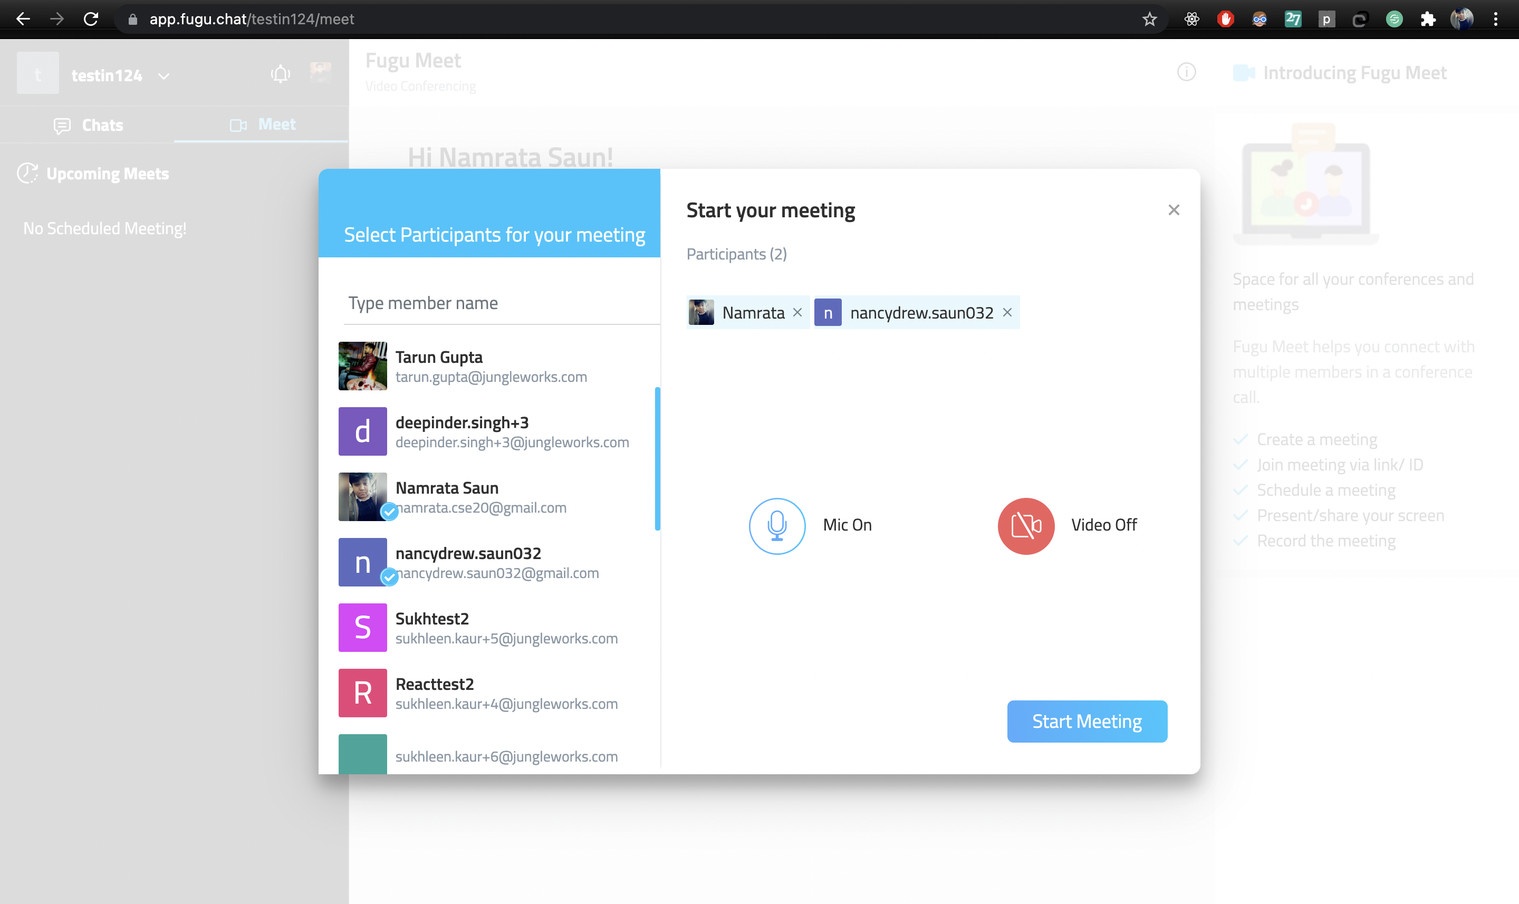Click 'No Scheduled Meeting!' text

coord(105,228)
